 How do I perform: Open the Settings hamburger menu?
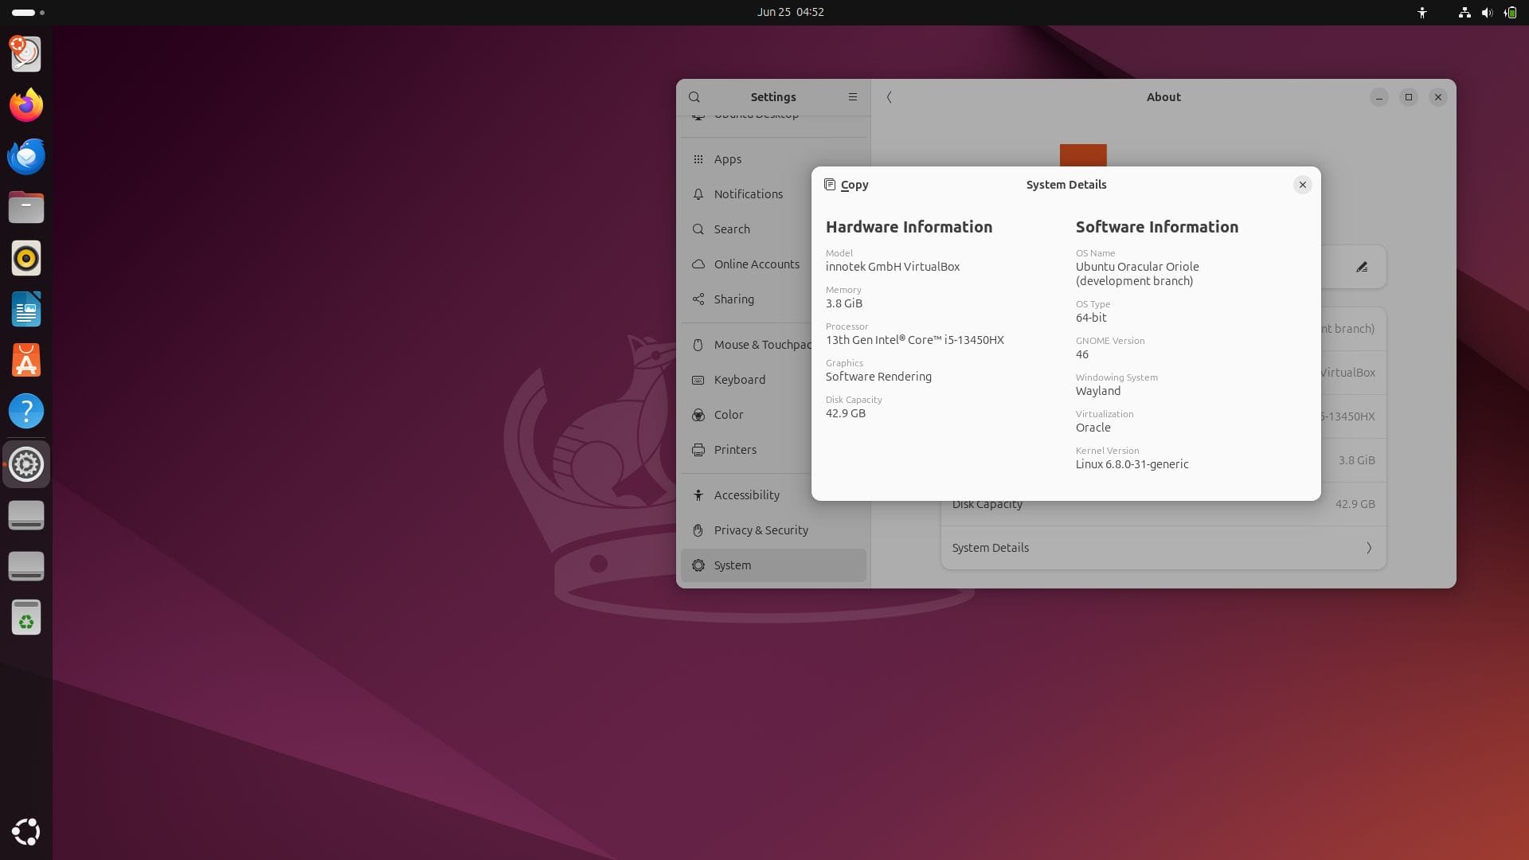coord(852,96)
